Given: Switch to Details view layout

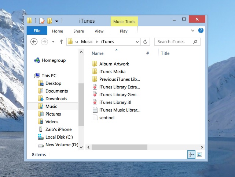Looking at the screenshot, I should (x=191, y=154).
